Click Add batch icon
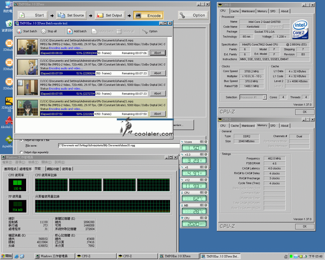This screenshot has width=325, height=260. tap(70, 31)
